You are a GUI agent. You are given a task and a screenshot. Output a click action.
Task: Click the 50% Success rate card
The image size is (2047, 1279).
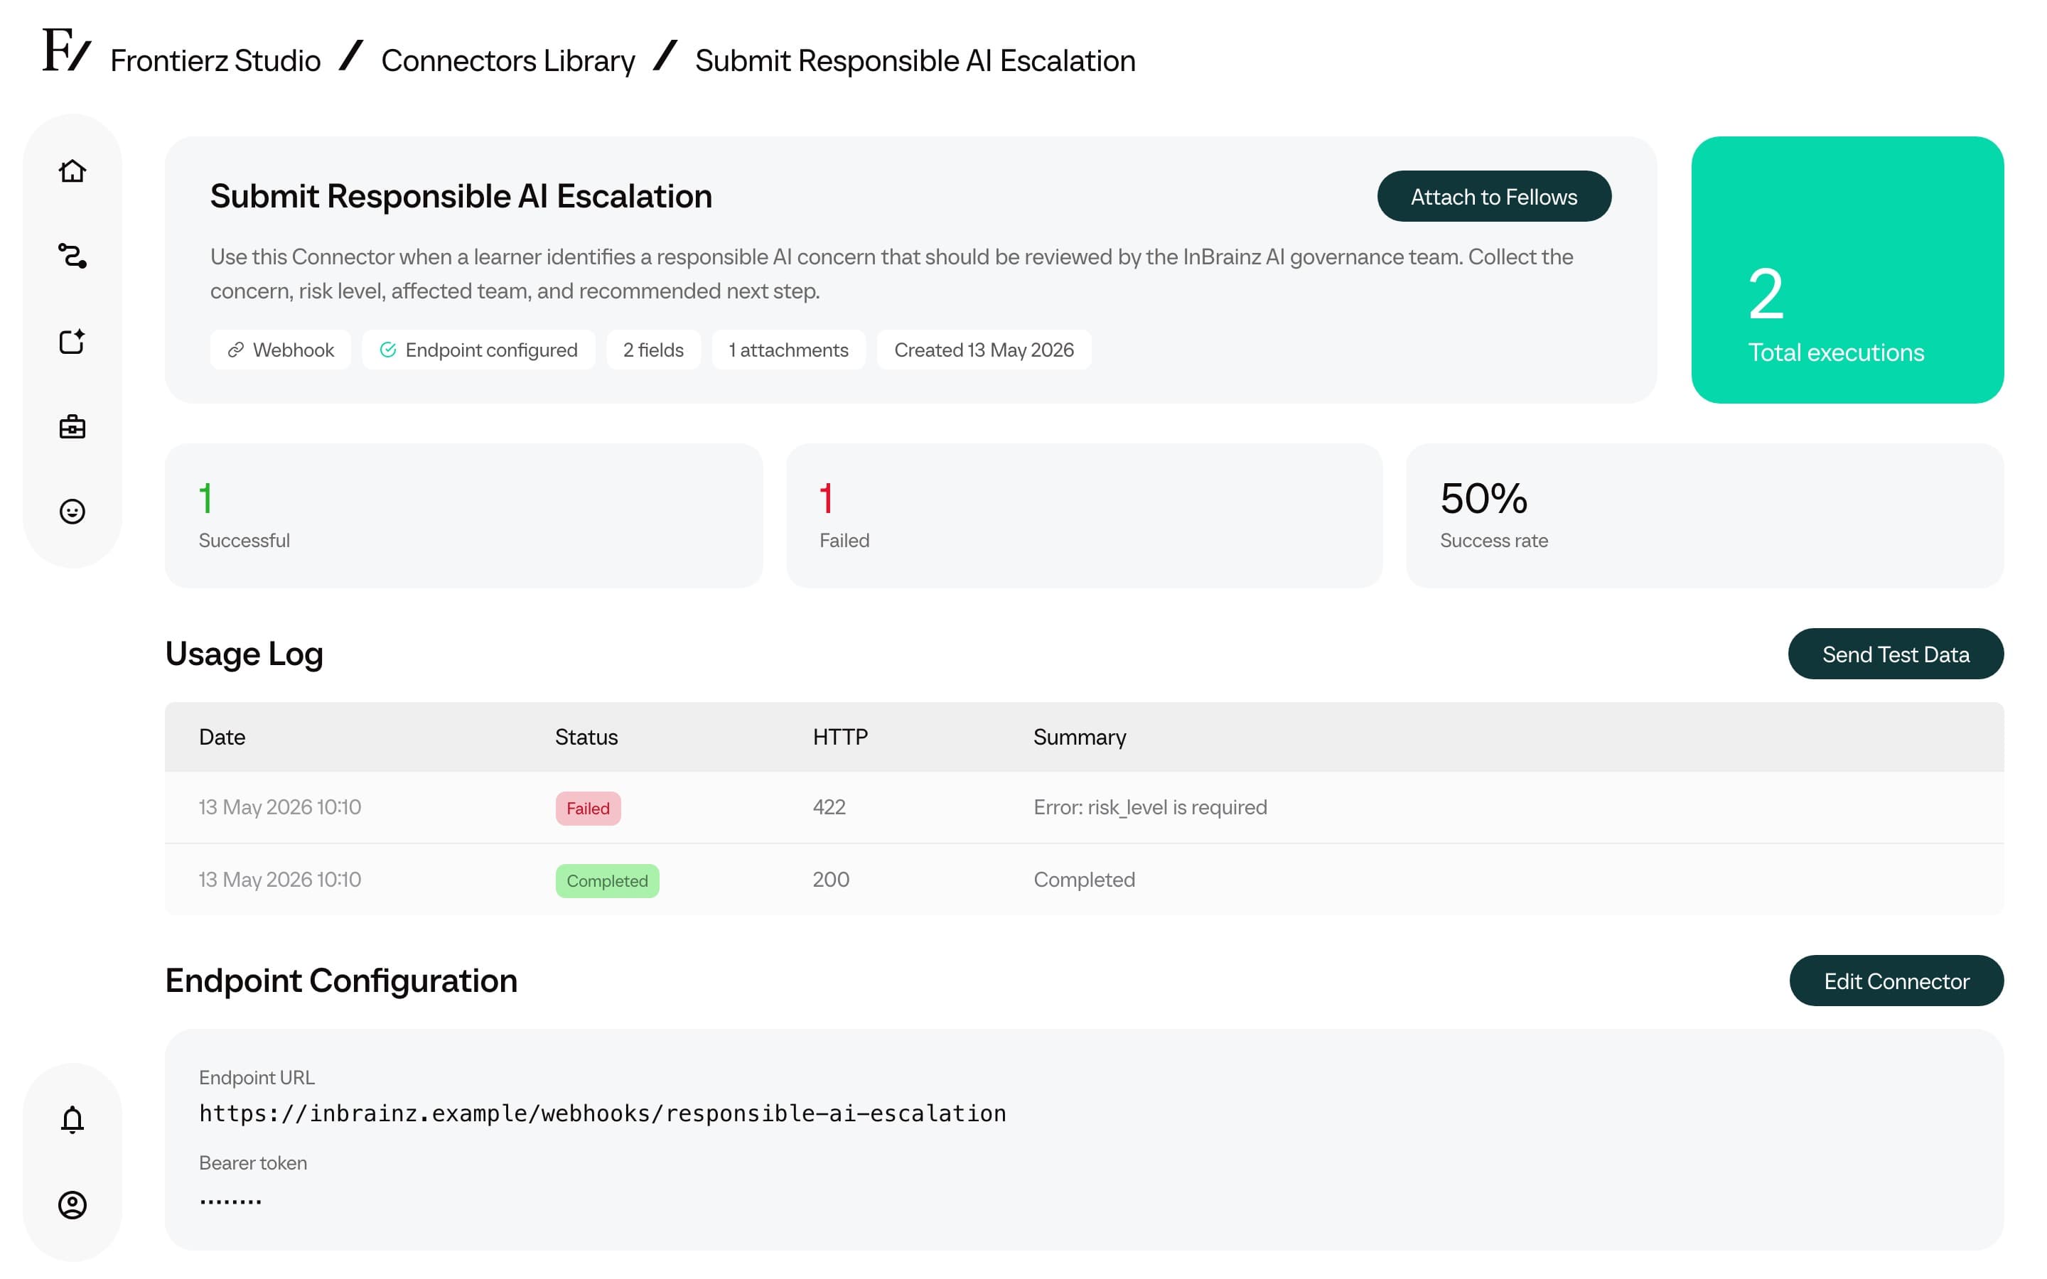pyautogui.click(x=1705, y=516)
